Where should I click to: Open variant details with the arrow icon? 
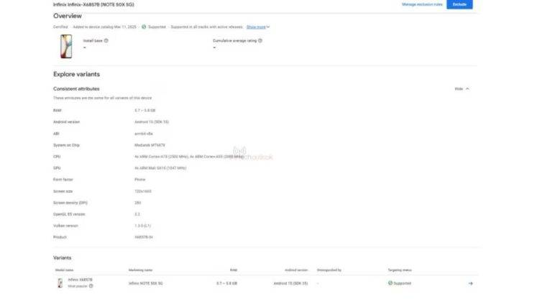470,283
